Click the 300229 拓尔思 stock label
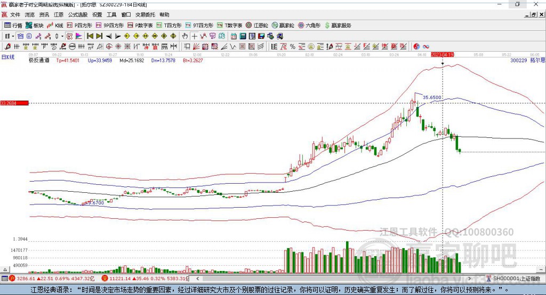 [527, 60]
